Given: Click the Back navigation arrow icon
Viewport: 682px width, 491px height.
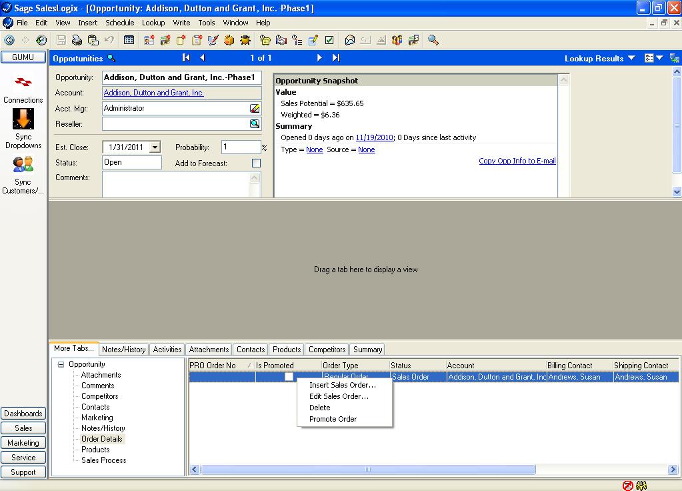Looking at the screenshot, I should [x=9, y=41].
